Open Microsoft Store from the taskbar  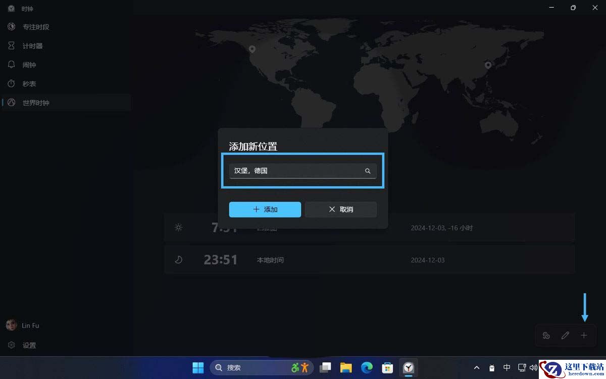[387, 367]
